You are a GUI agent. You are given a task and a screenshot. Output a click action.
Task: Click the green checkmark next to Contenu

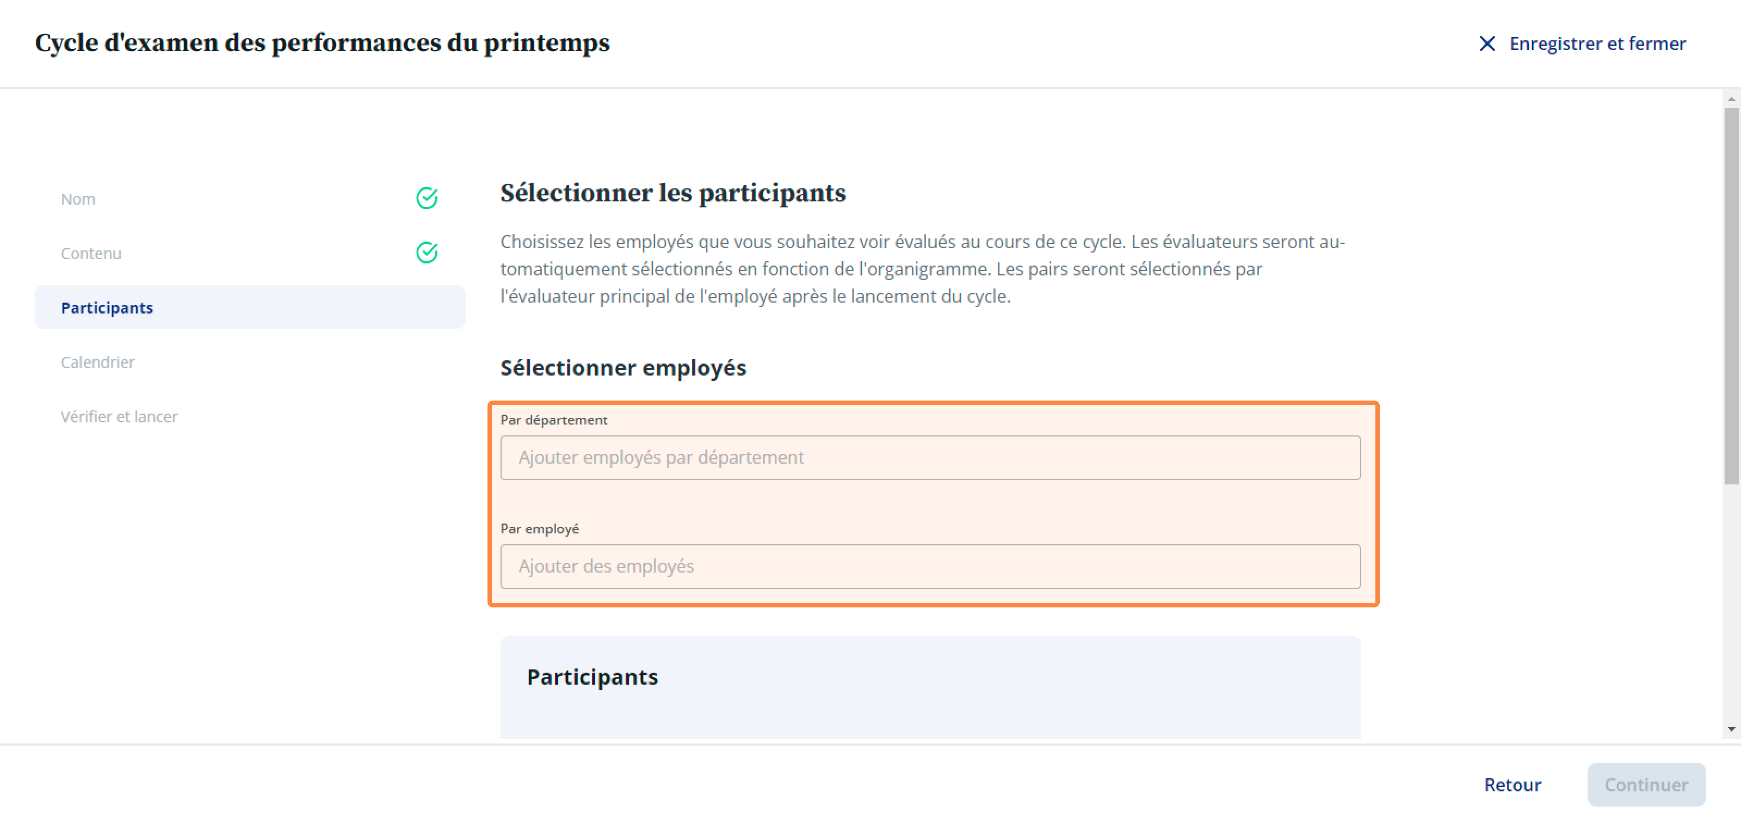[427, 253]
